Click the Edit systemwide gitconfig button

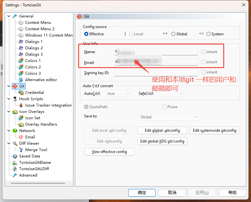tap(215, 130)
